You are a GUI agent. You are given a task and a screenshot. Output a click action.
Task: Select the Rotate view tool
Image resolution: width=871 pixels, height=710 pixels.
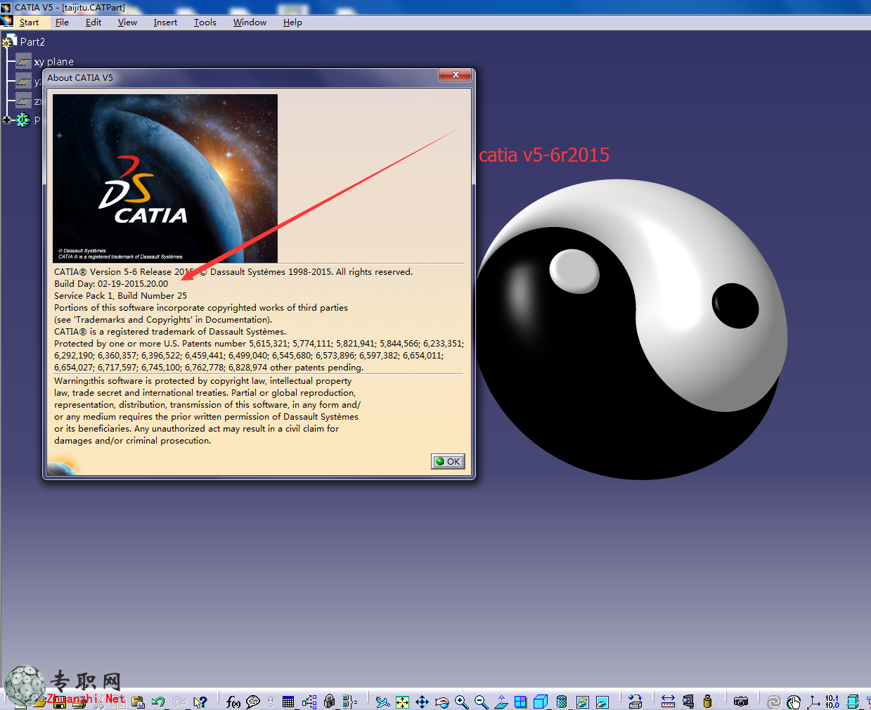click(x=441, y=702)
